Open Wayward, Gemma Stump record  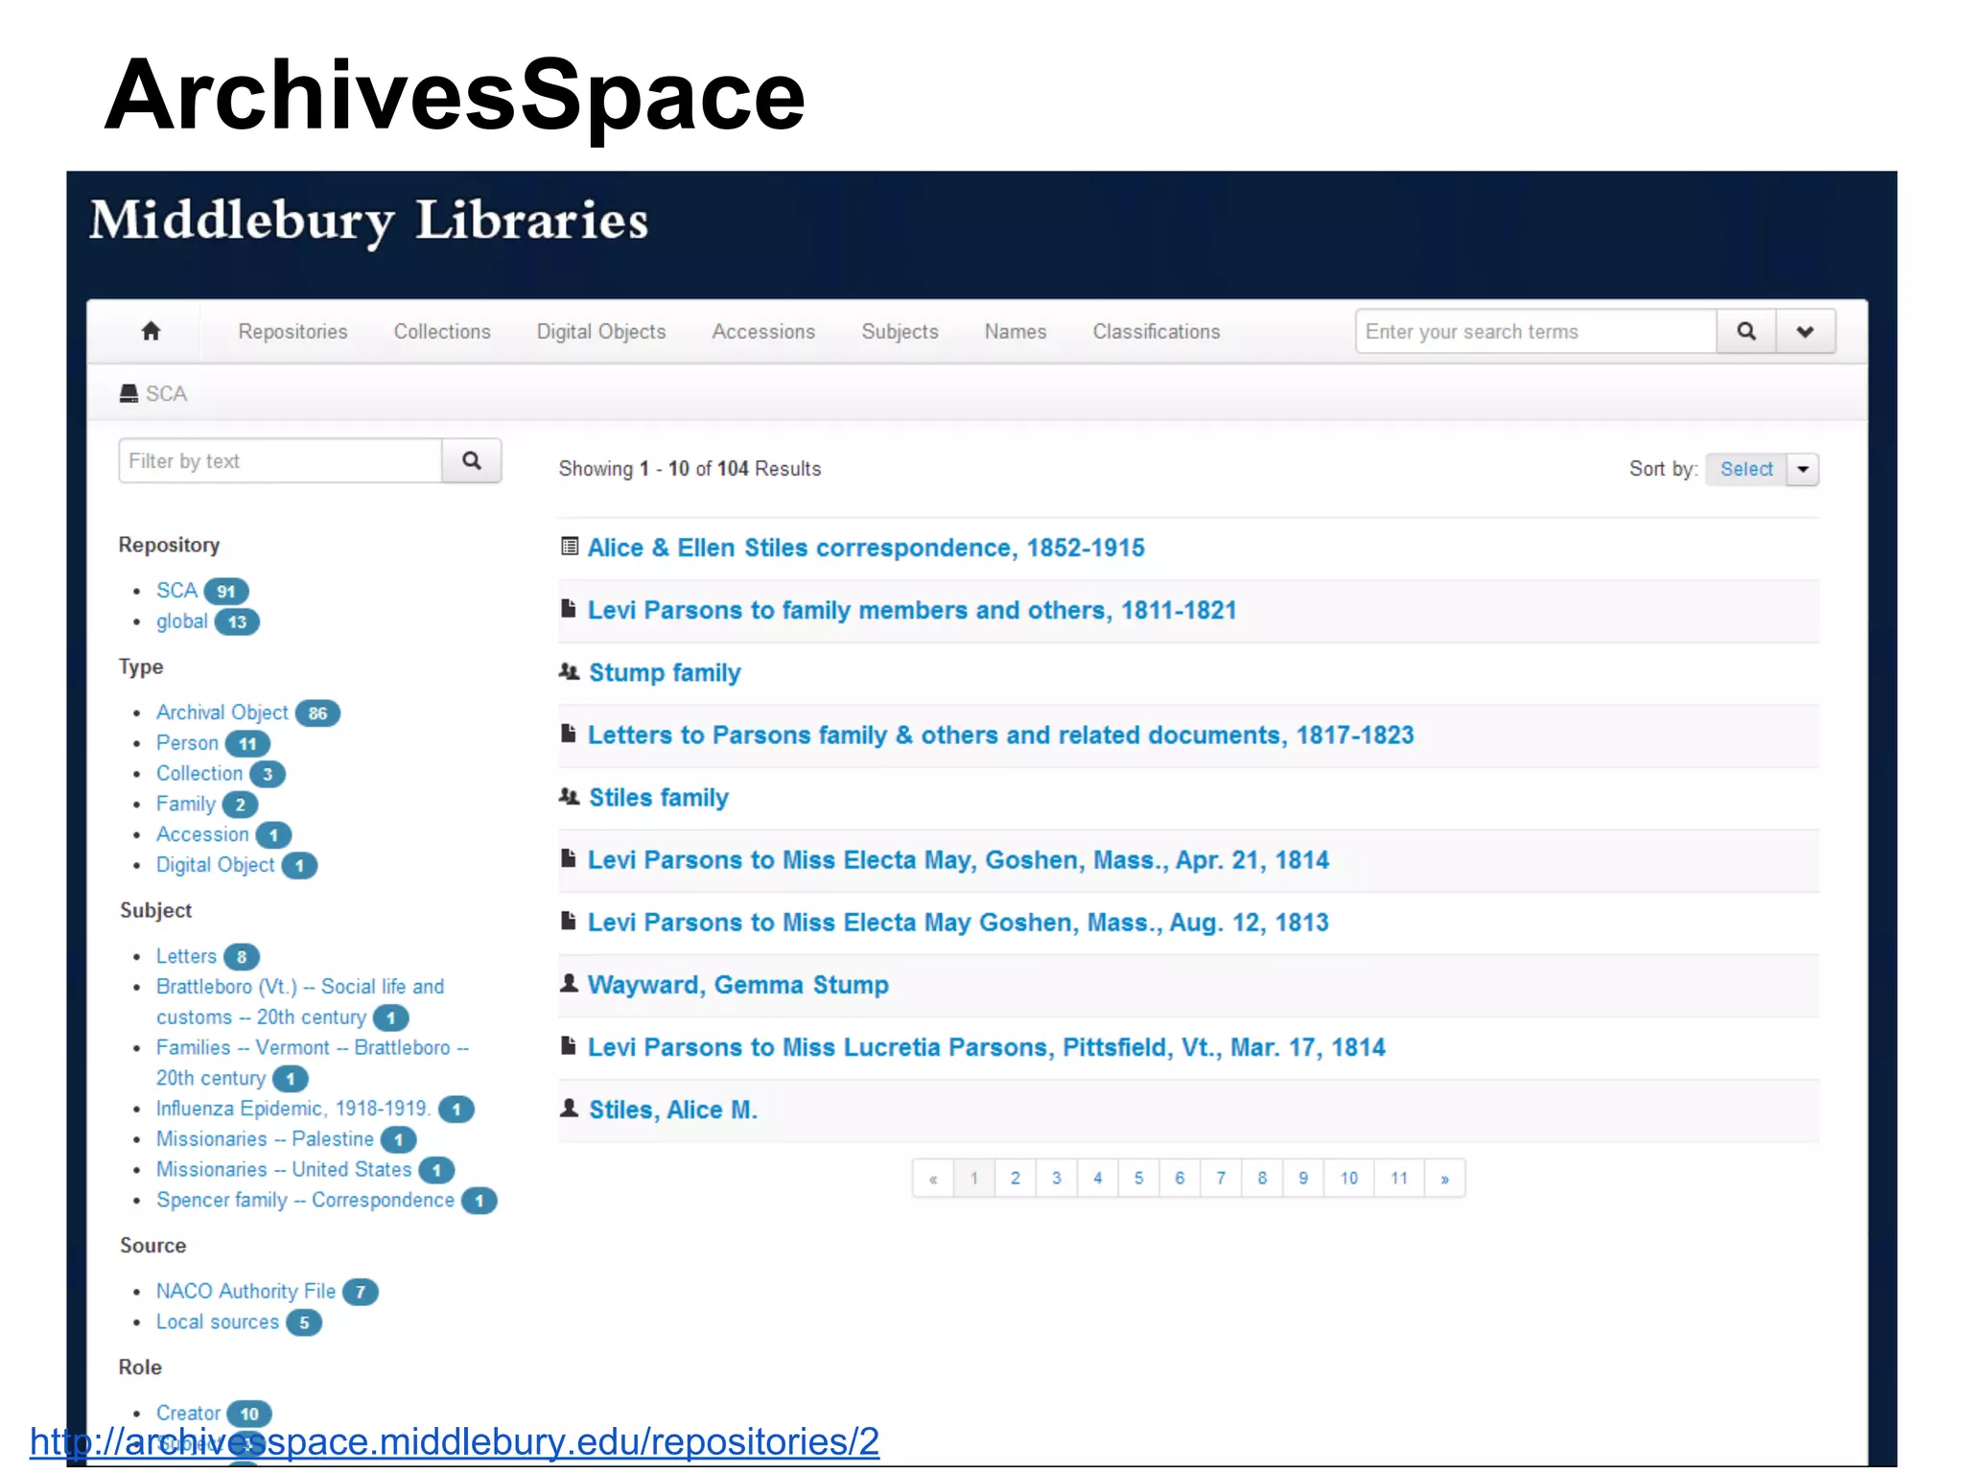pos(738,985)
